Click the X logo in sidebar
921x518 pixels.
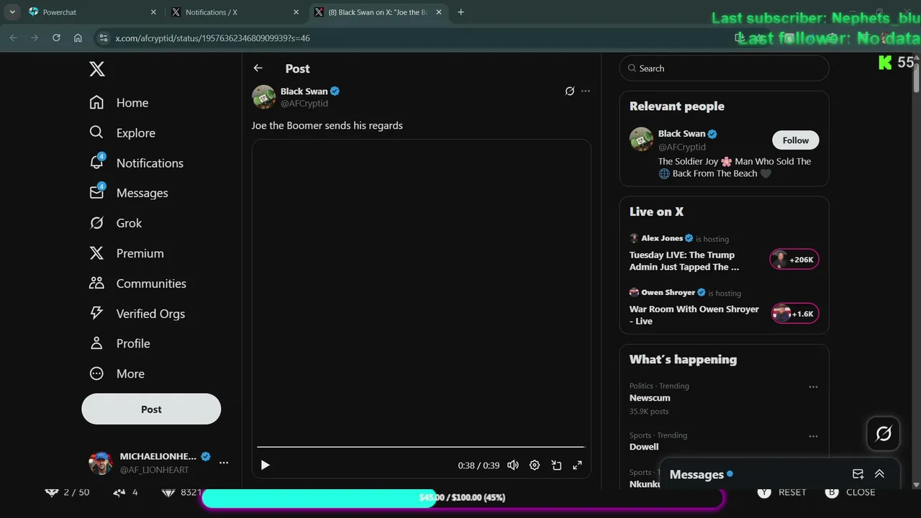(x=97, y=68)
